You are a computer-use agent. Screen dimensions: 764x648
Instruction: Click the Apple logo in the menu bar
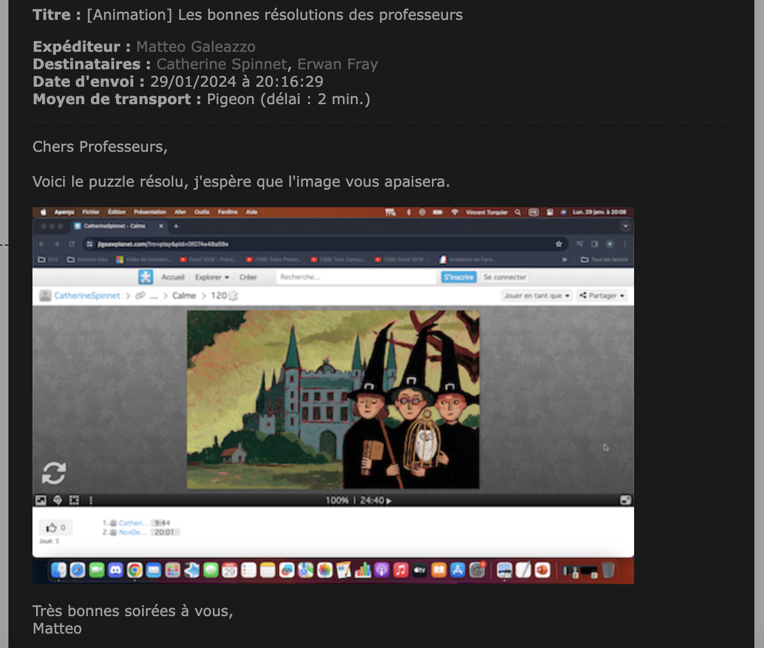(43, 212)
